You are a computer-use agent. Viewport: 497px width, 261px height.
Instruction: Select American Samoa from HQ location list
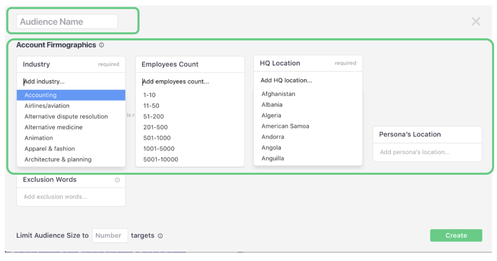point(285,126)
